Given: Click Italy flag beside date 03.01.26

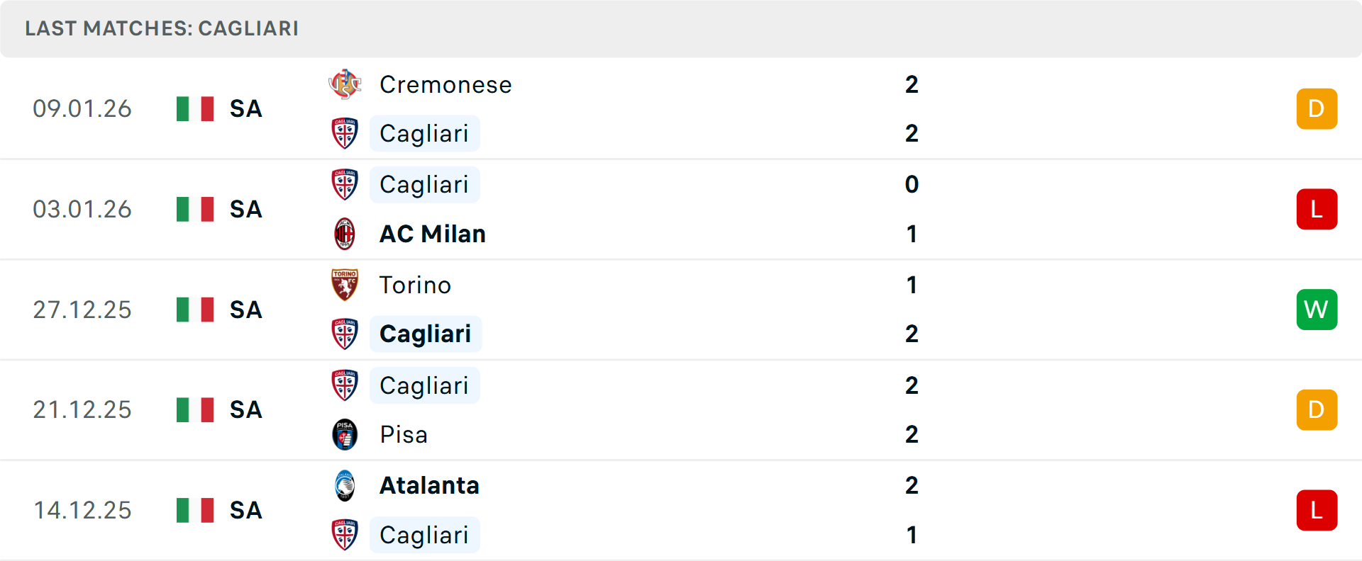Looking at the screenshot, I should click(195, 209).
